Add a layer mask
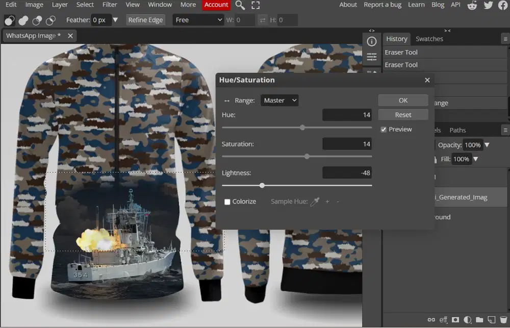The image size is (510, 328). (455, 320)
